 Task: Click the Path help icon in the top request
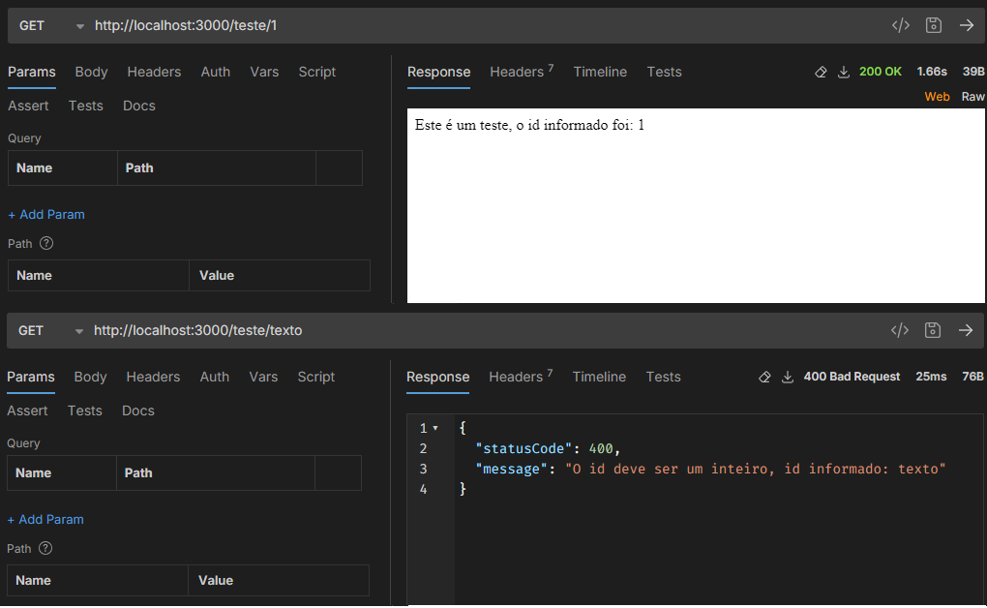(x=45, y=244)
